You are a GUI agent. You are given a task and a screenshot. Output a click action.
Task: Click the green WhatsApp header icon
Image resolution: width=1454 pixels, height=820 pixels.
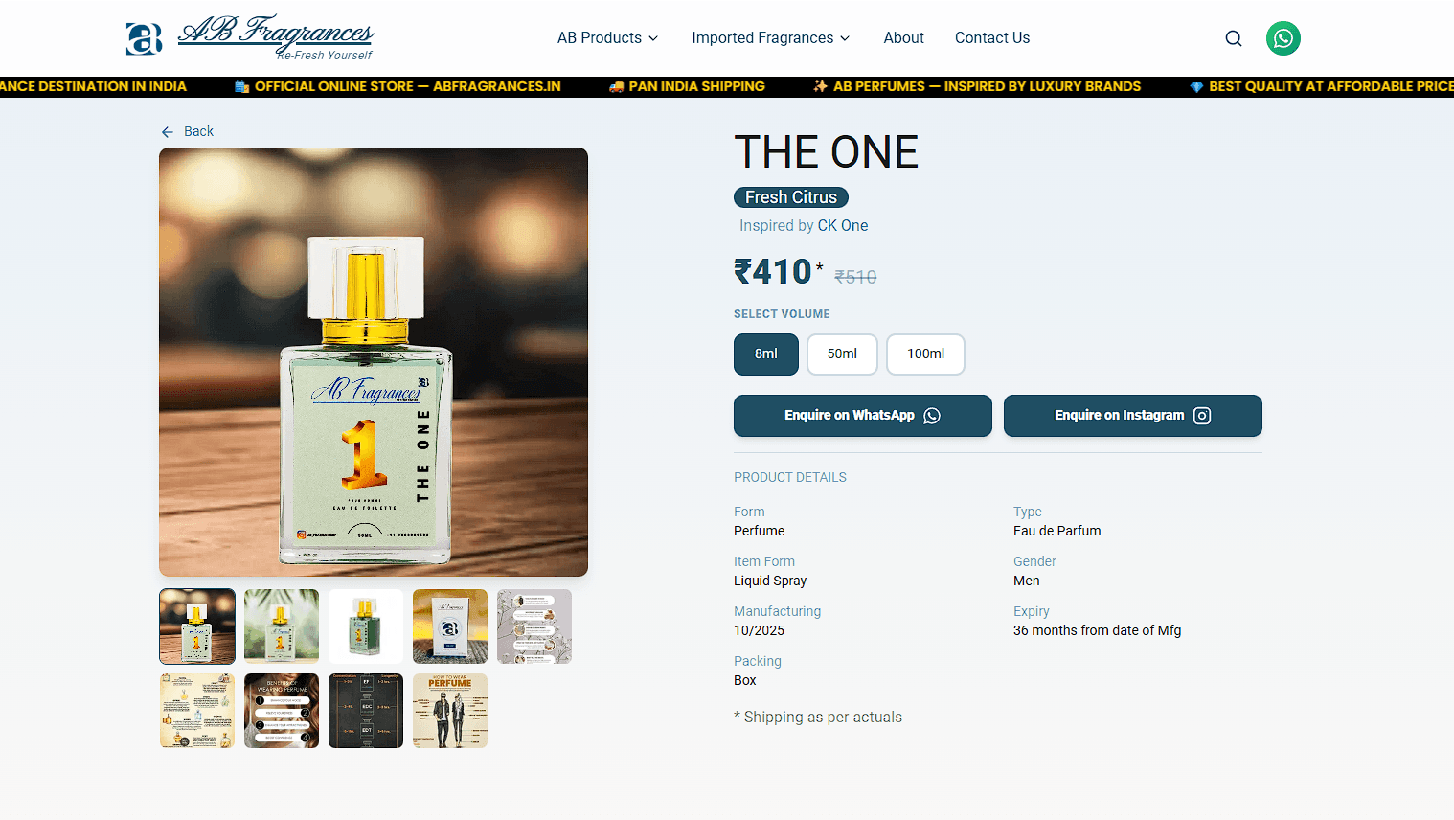pyautogui.click(x=1284, y=38)
